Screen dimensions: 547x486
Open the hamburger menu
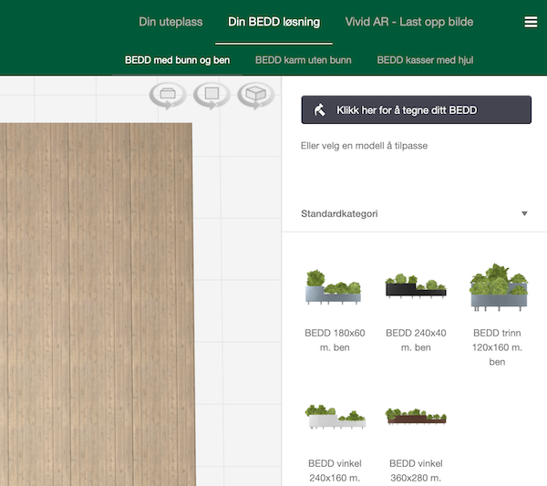point(531,23)
